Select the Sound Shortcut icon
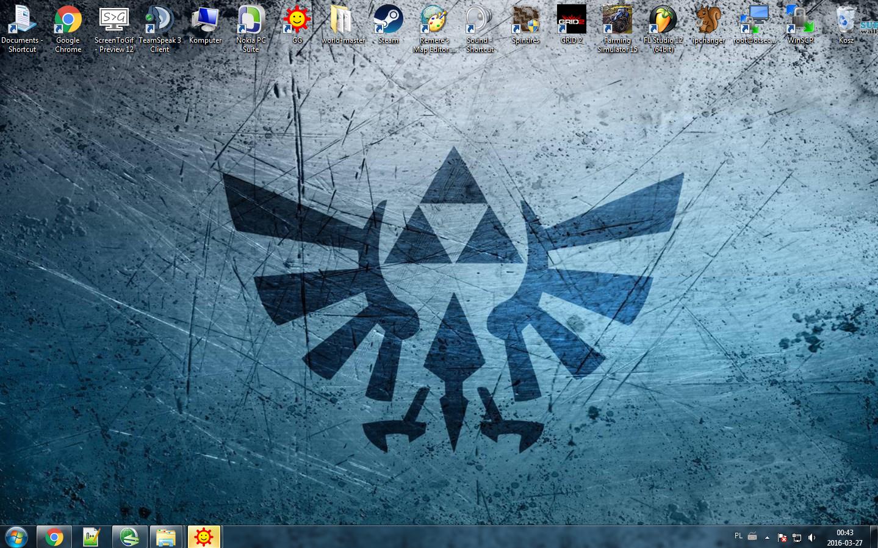Viewport: 878px width, 548px height. tap(480, 27)
